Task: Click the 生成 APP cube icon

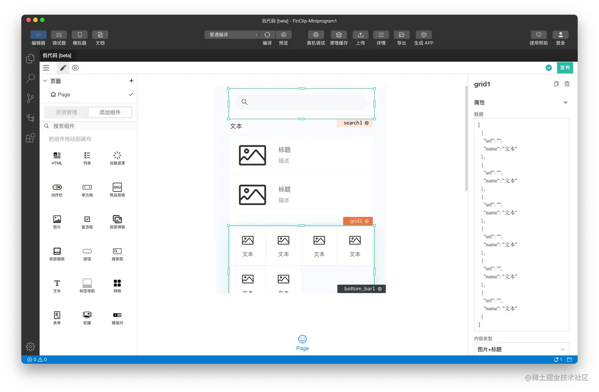Action: pyautogui.click(x=424, y=35)
